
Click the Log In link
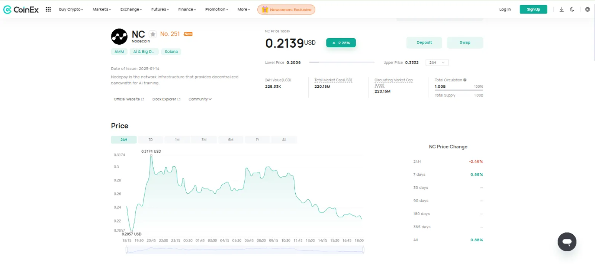(x=505, y=9)
